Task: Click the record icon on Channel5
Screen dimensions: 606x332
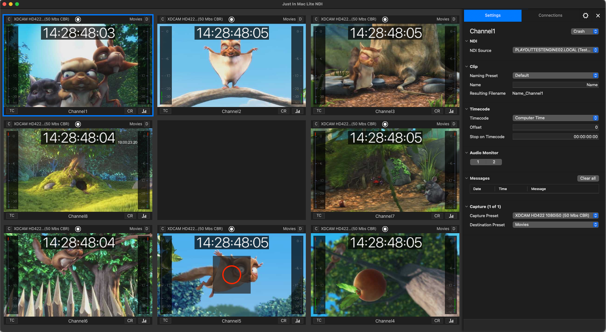Action: click(231, 229)
